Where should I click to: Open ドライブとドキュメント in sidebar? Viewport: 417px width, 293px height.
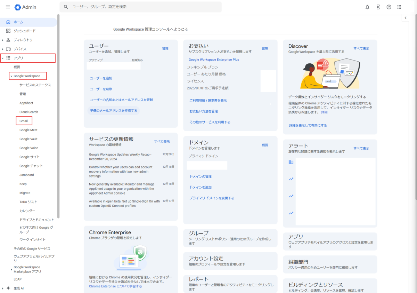(x=37, y=220)
